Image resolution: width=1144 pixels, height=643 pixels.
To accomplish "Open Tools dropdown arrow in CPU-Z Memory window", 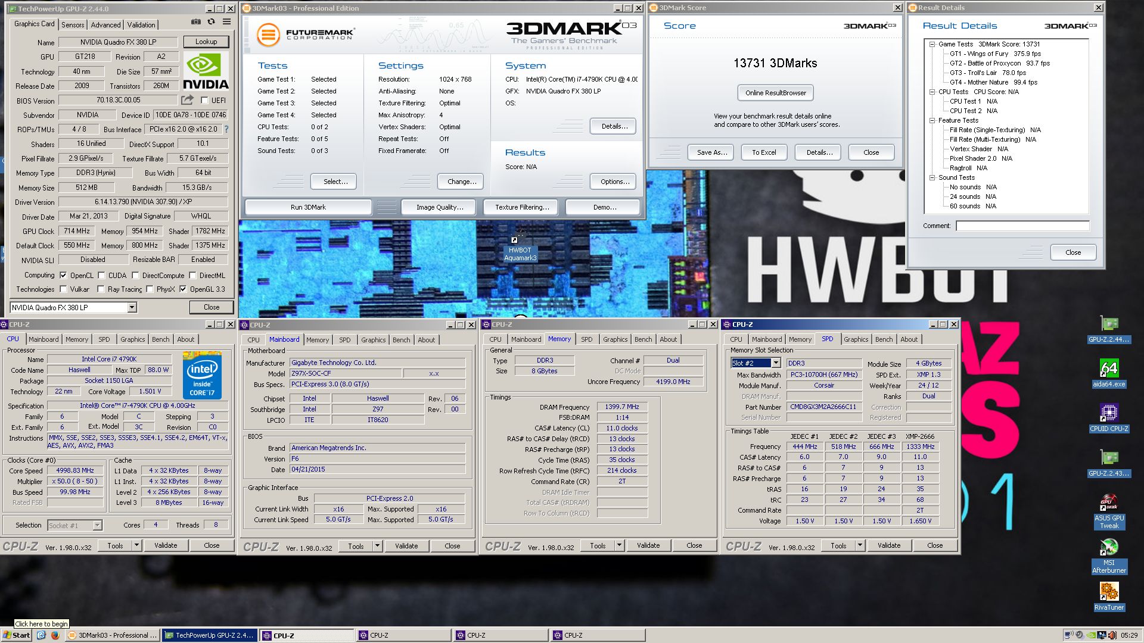I will coord(619,545).
